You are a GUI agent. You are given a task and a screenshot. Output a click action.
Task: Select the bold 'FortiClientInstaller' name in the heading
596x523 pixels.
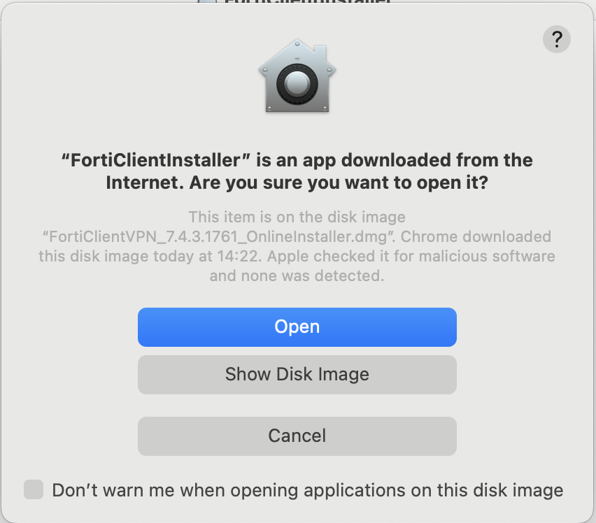click(156, 160)
